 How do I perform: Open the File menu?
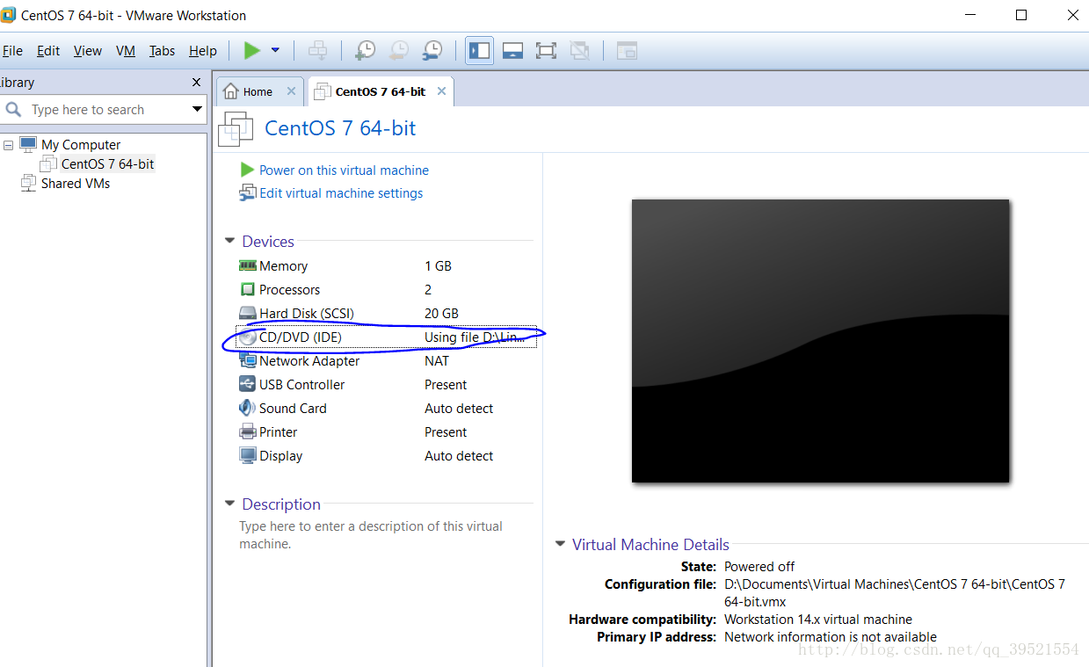tap(12, 51)
